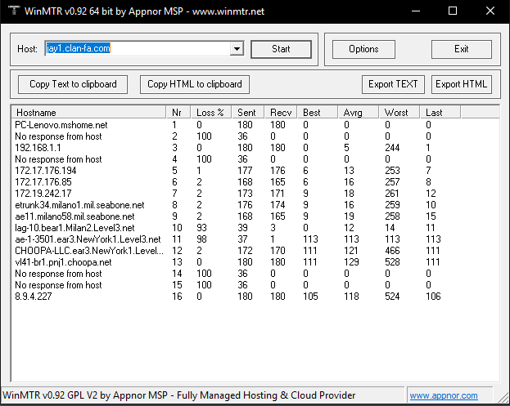This screenshot has width=510, height=406.
Task: Maximize the WinMTR window
Action: pos(453,11)
